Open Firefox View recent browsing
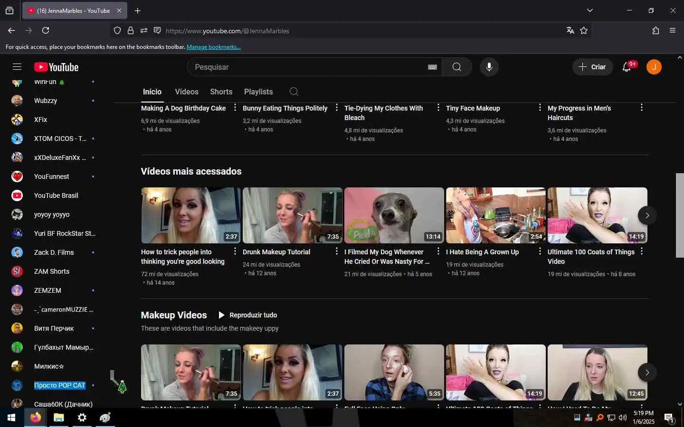The height and width of the screenshot is (427, 684). pyautogui.click(x=9, y=10)
